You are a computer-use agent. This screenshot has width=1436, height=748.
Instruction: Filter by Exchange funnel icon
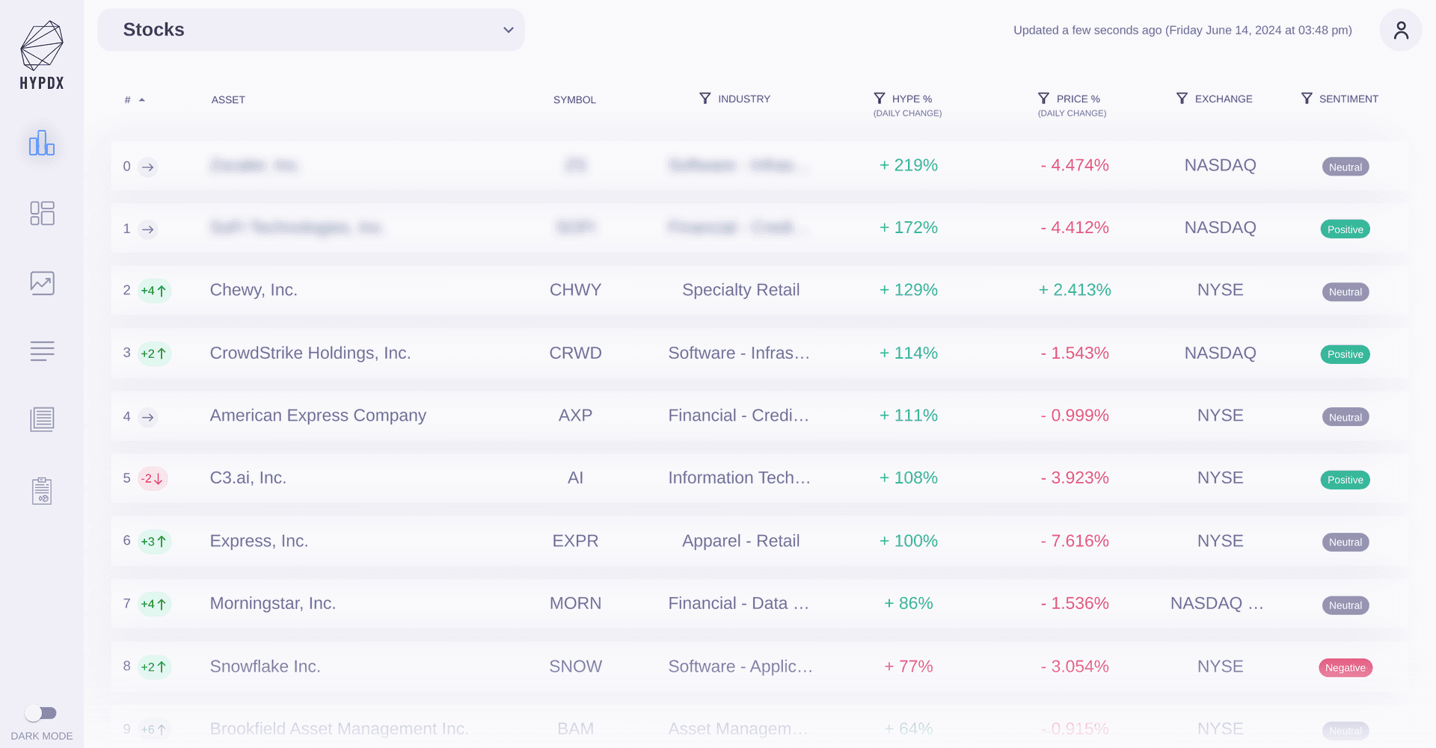(1182, 99)
